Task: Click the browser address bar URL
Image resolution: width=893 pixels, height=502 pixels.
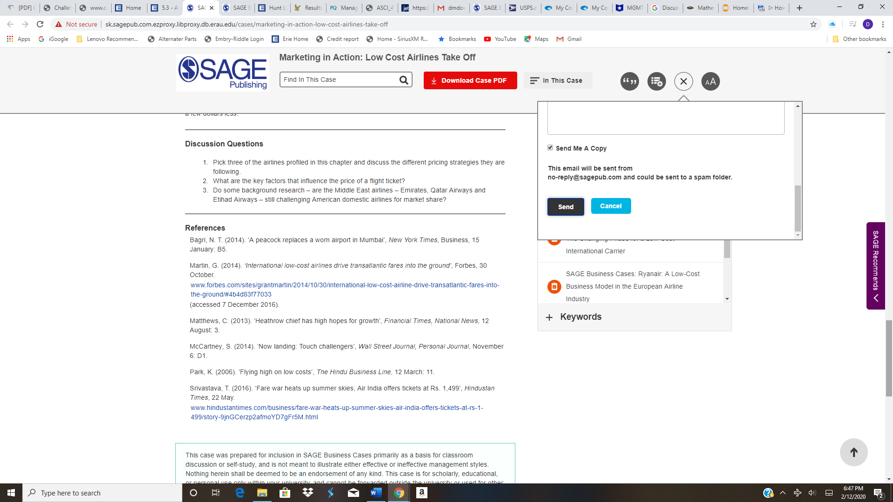Action: [x=247, y=24]
